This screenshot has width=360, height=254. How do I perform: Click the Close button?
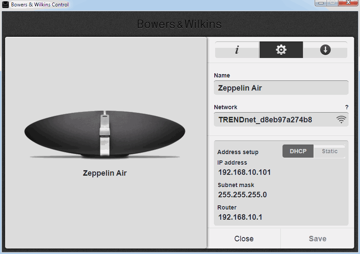[244, 238]
